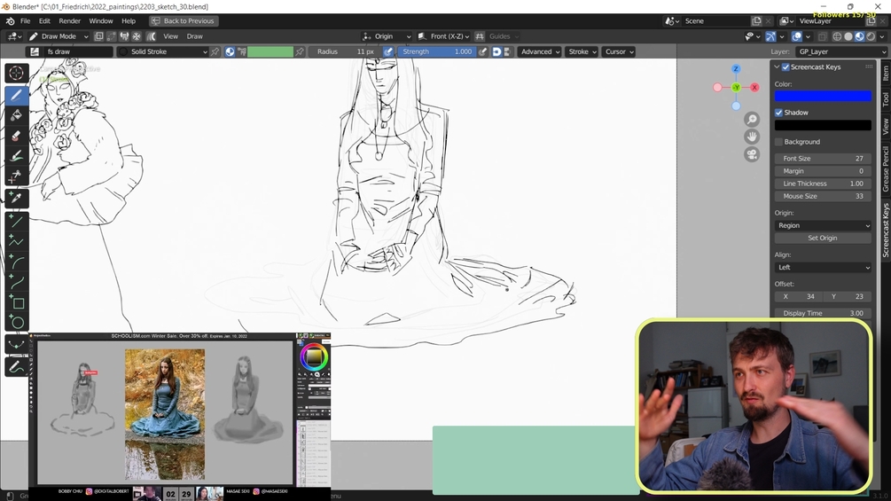Select the Eyedropper tool
The height and width of the screenshot is (501, 891).
coord(16,199)
